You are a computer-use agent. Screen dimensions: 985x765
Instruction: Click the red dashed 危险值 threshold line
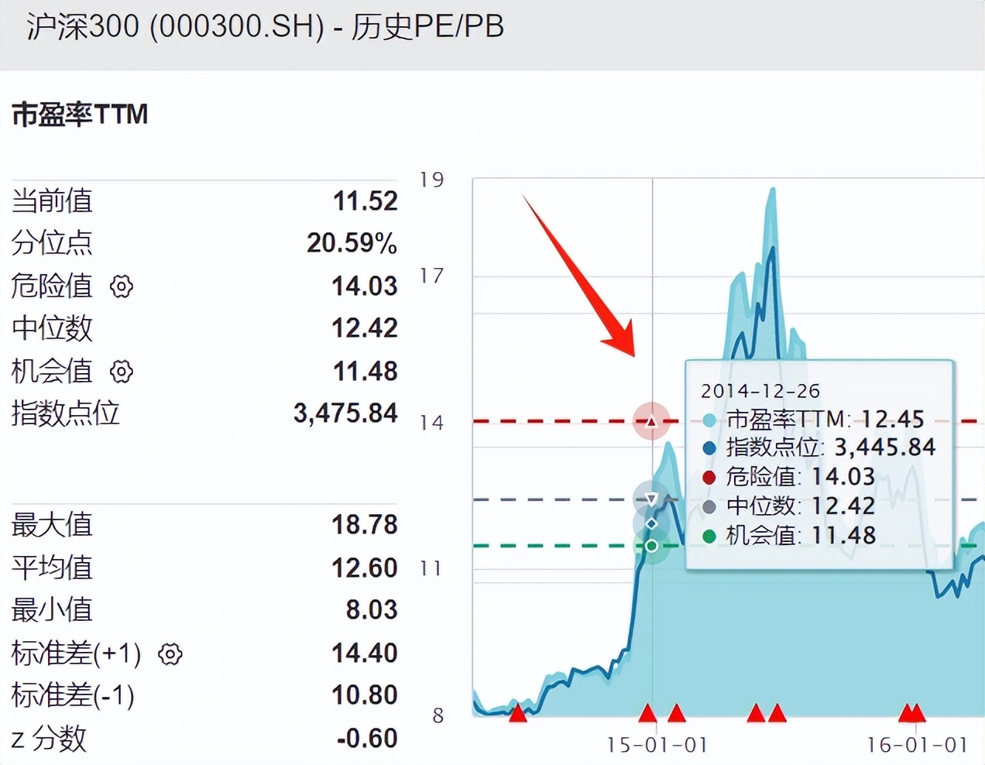click(x=542, y=421)
